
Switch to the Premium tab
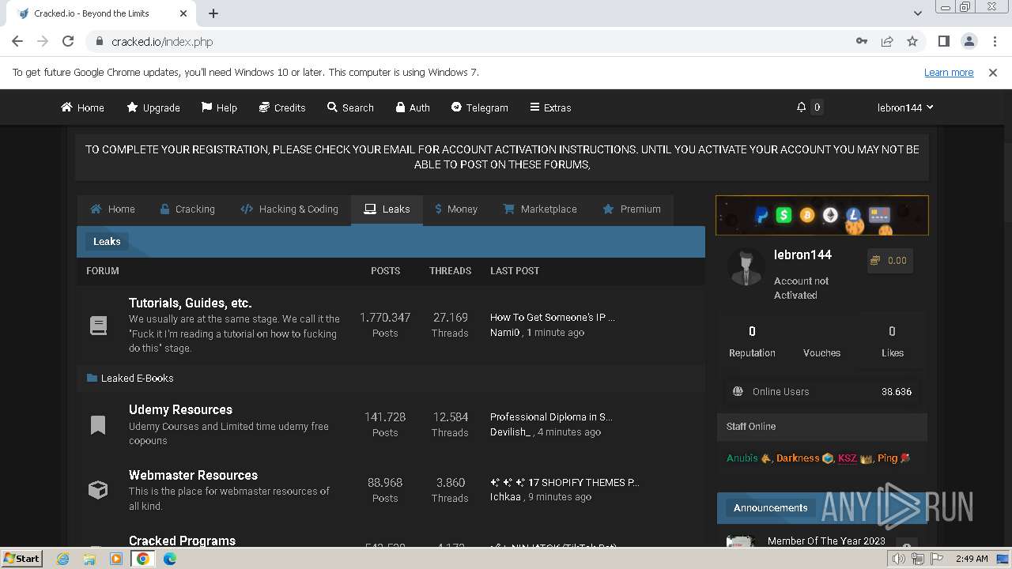point(632,209)
